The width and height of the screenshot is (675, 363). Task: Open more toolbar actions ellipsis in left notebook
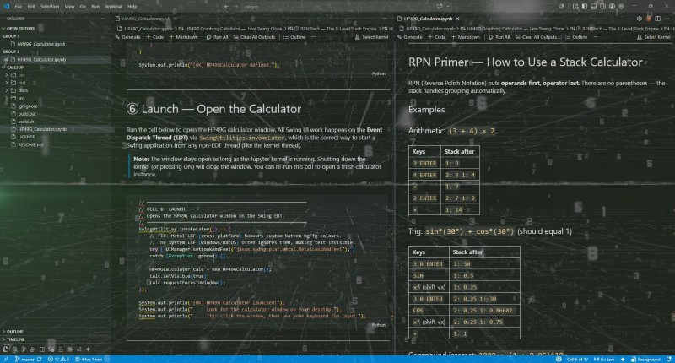click(x=313, y=37)
